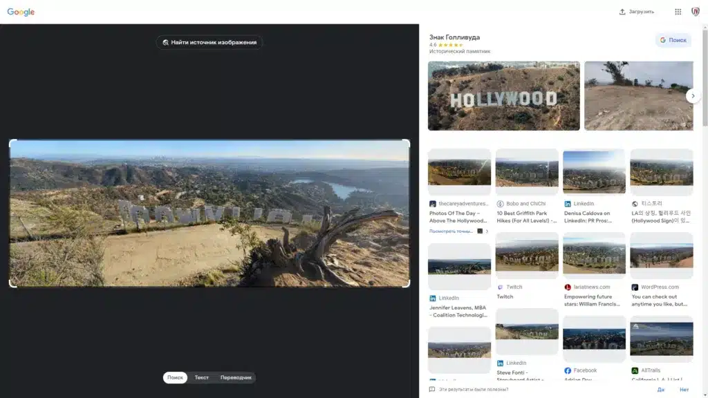Screen dimensions: 708x398
Task: Open the account avatar menu
Action: (696, 12)
